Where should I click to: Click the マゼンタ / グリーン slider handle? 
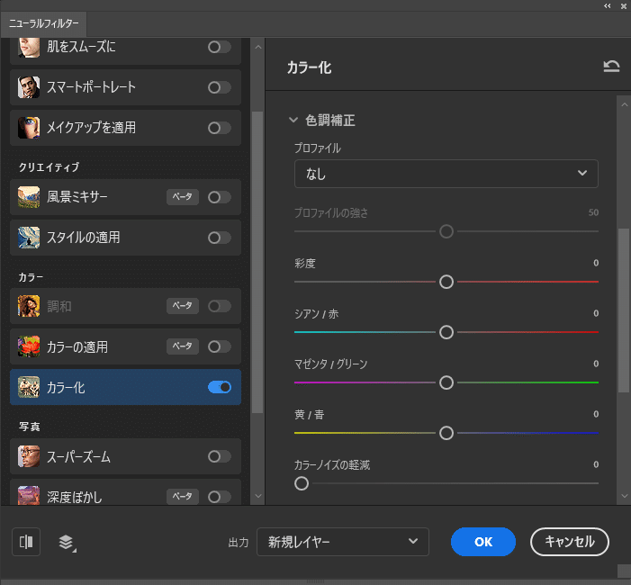click(x=446, y=382)
